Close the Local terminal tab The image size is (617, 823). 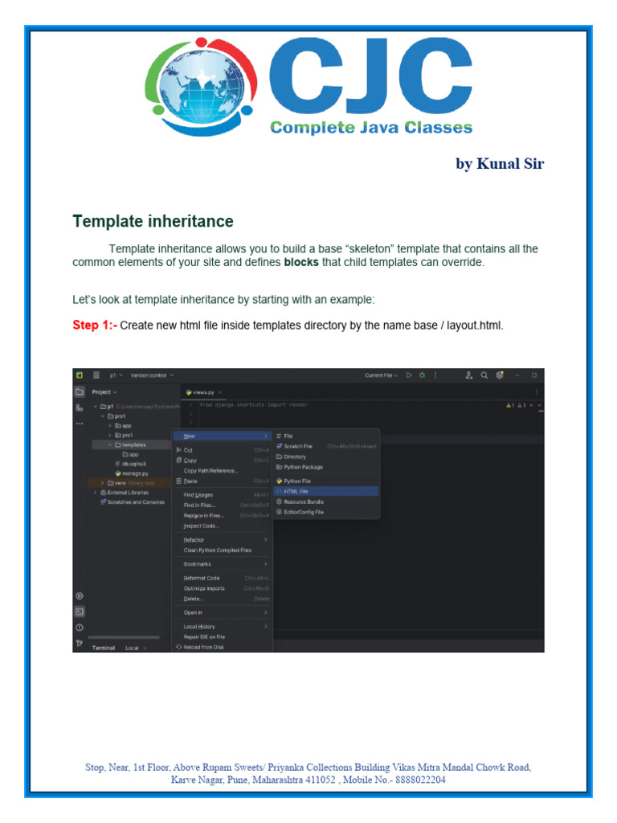[145, 649]
